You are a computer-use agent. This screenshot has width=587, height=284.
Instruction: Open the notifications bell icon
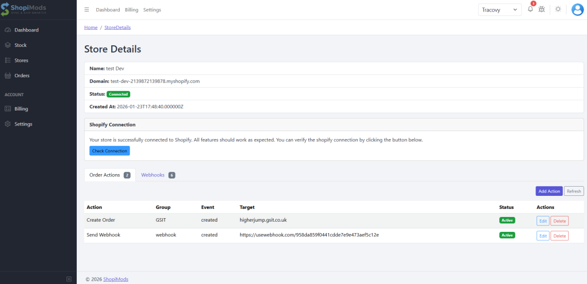[530, 10]
